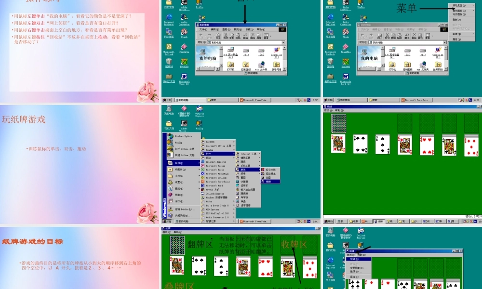Click face-down deck in the full Solitaire slide
Image resolution: width=482 pixels, height=289 pixels.
coord(339,123)
